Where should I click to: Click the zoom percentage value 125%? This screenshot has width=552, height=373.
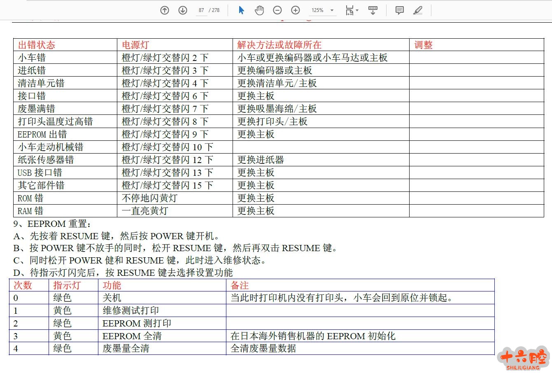317,10
